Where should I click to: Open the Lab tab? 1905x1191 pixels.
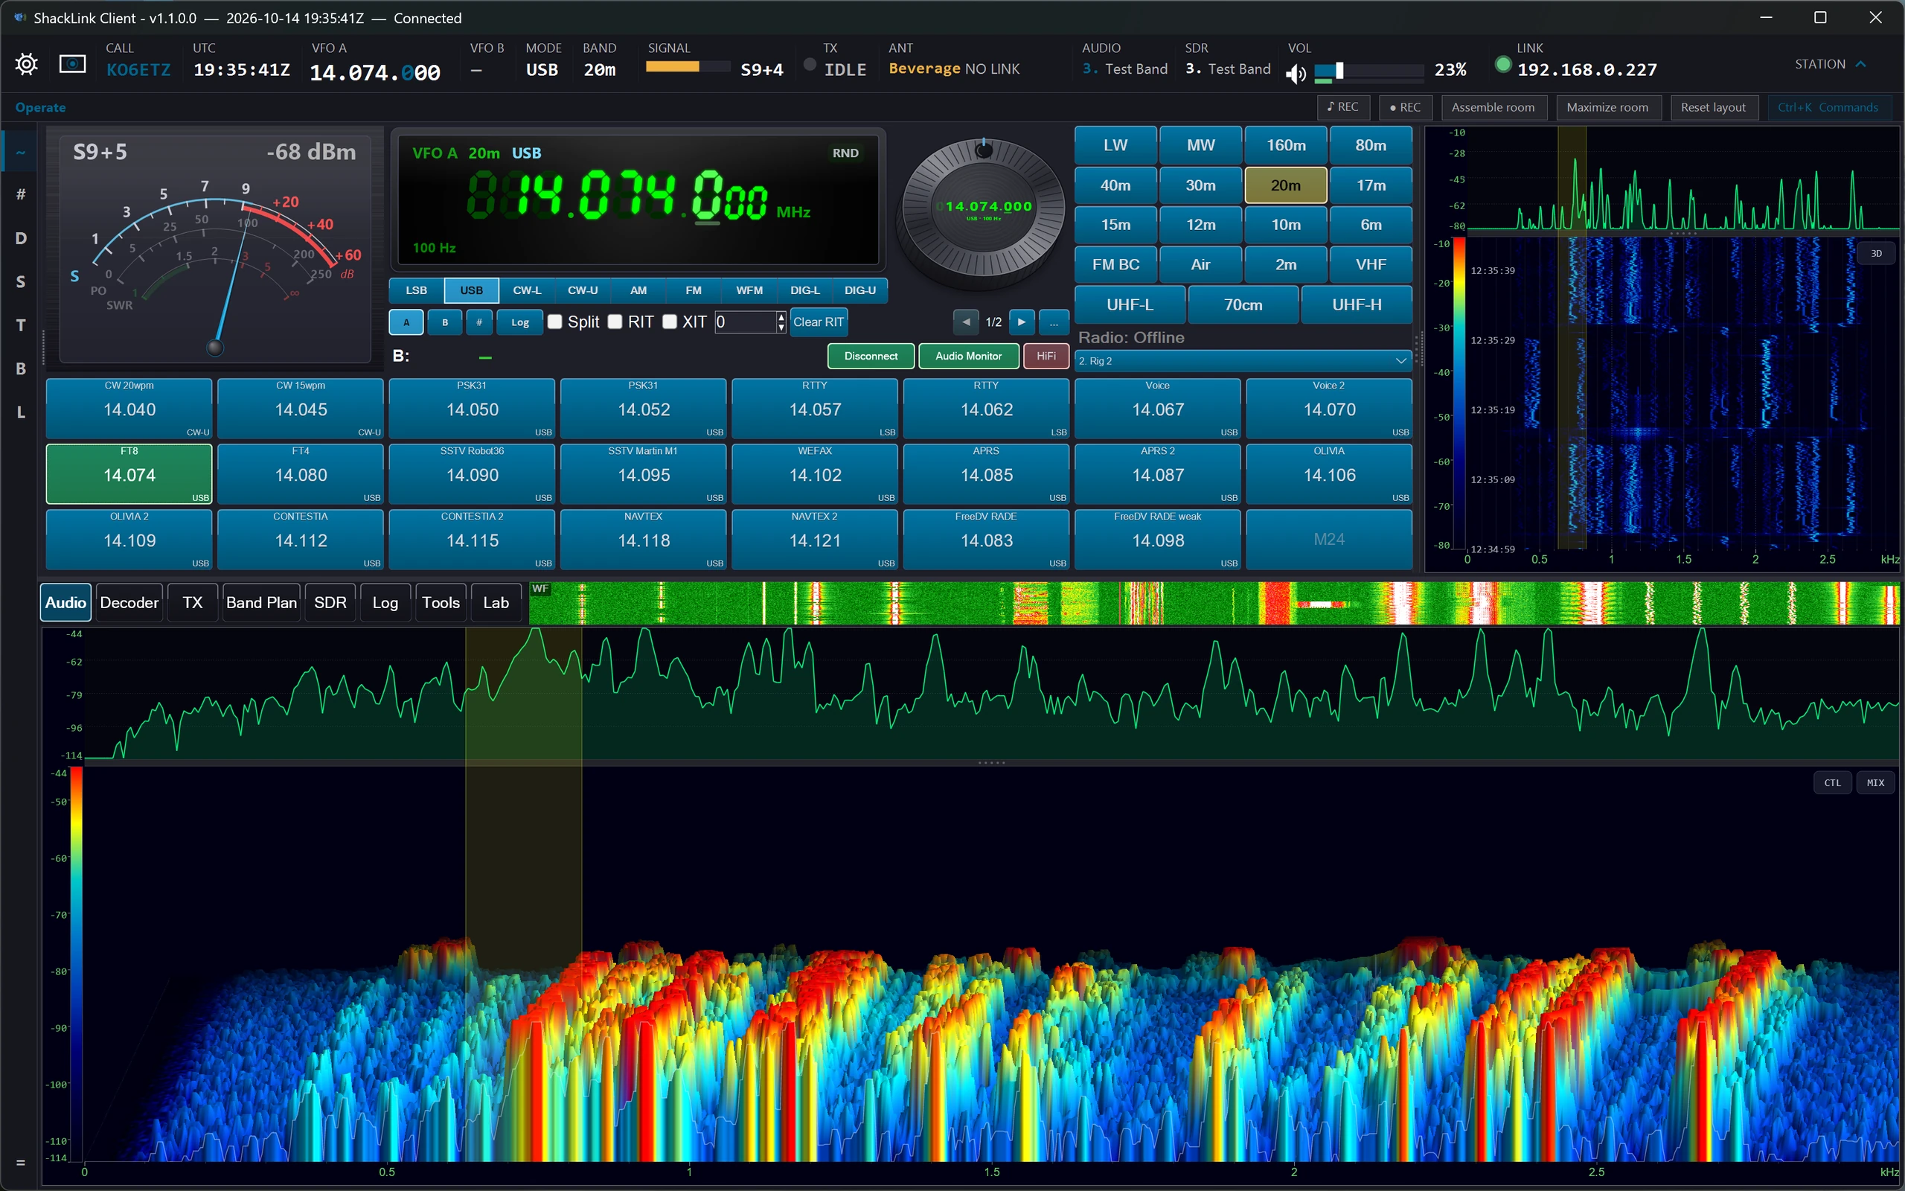496,603
